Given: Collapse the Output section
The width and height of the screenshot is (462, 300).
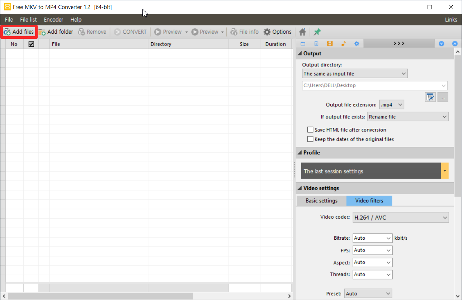Looking at the screenshot, I should coord(300,53).
